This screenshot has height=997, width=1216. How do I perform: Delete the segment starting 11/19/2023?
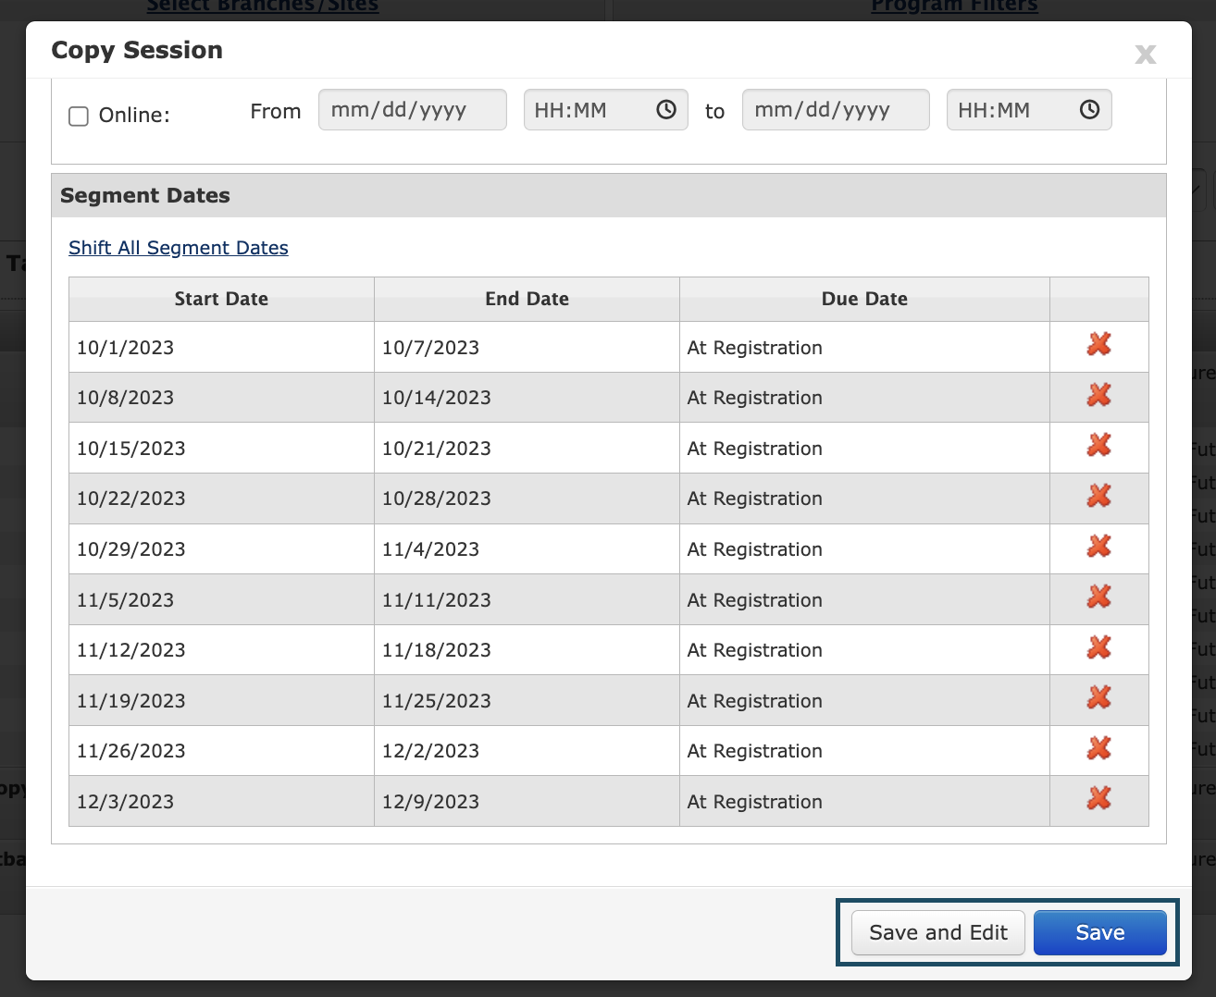click(1098, 696)
